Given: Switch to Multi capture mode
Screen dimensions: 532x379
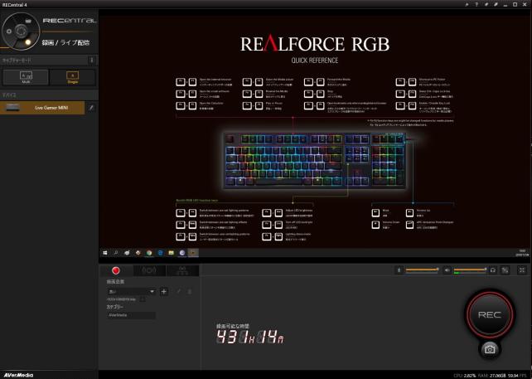Looking at the screenshot, I should [x=26, y=77].
